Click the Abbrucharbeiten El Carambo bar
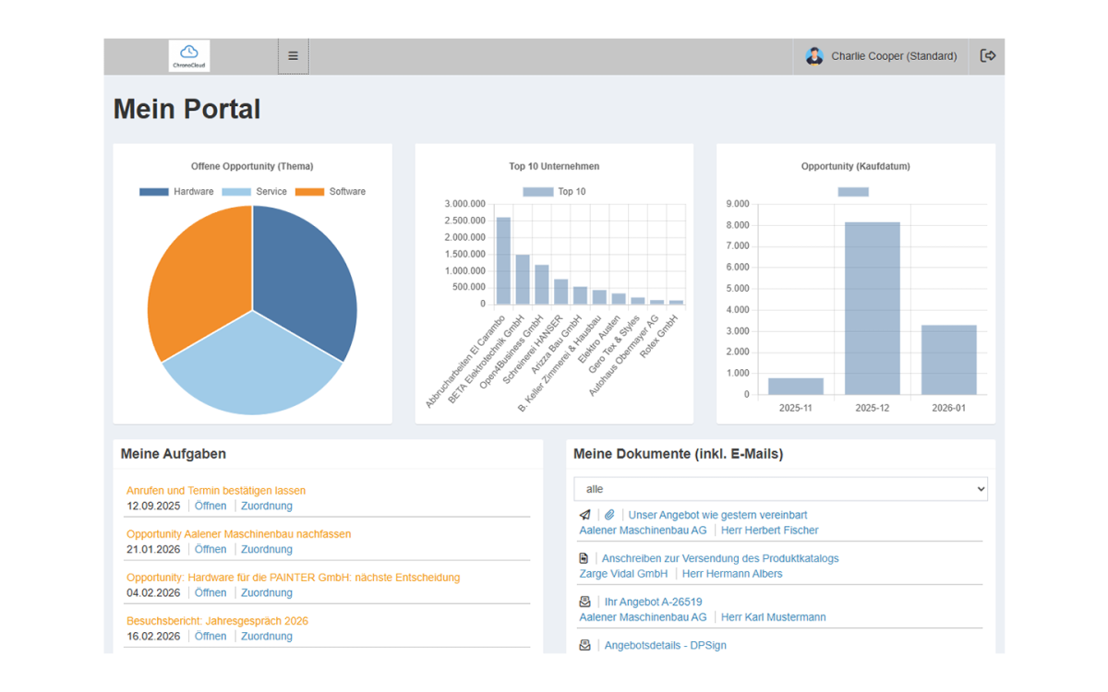This screenshot has width=1108, height=692. pos(503,261)
